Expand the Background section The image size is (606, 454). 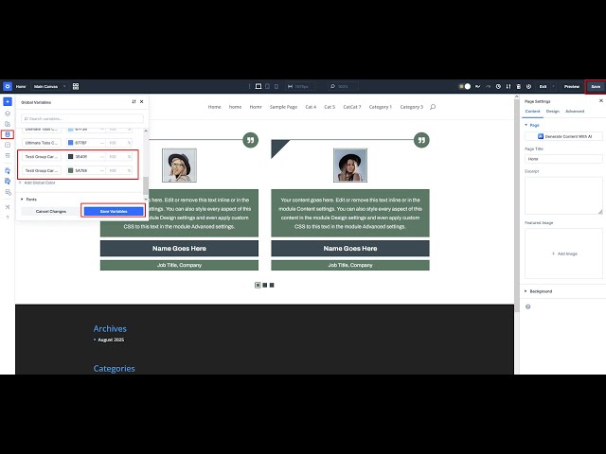point(539,291)
